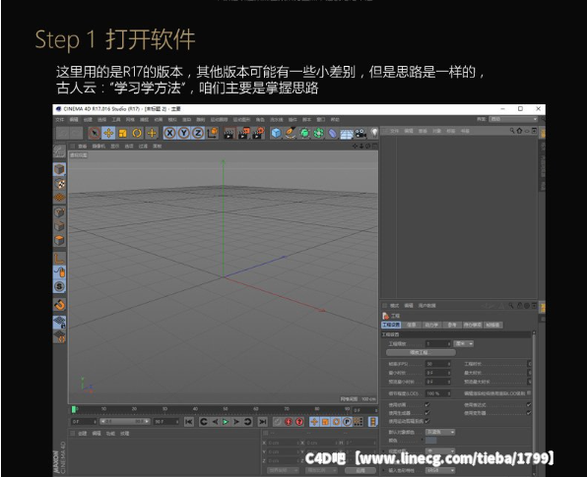Open the deformer objects icon
Image resolution: width=587 pixels, height=477 pixels.
[333, 133]
